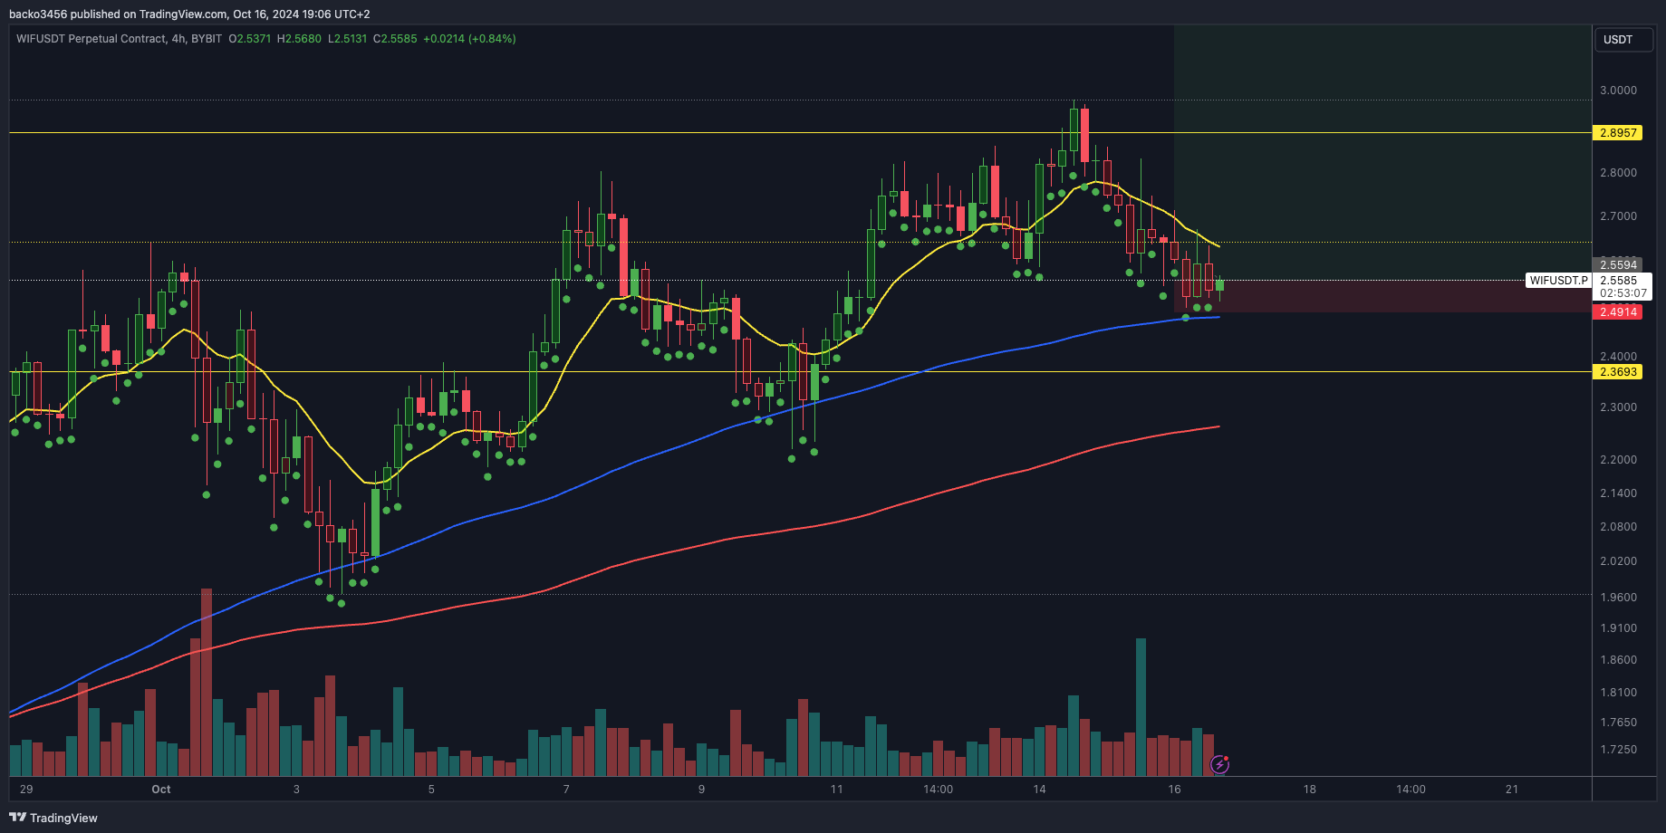Click the 9 date label on time axis

coord(701,790)
